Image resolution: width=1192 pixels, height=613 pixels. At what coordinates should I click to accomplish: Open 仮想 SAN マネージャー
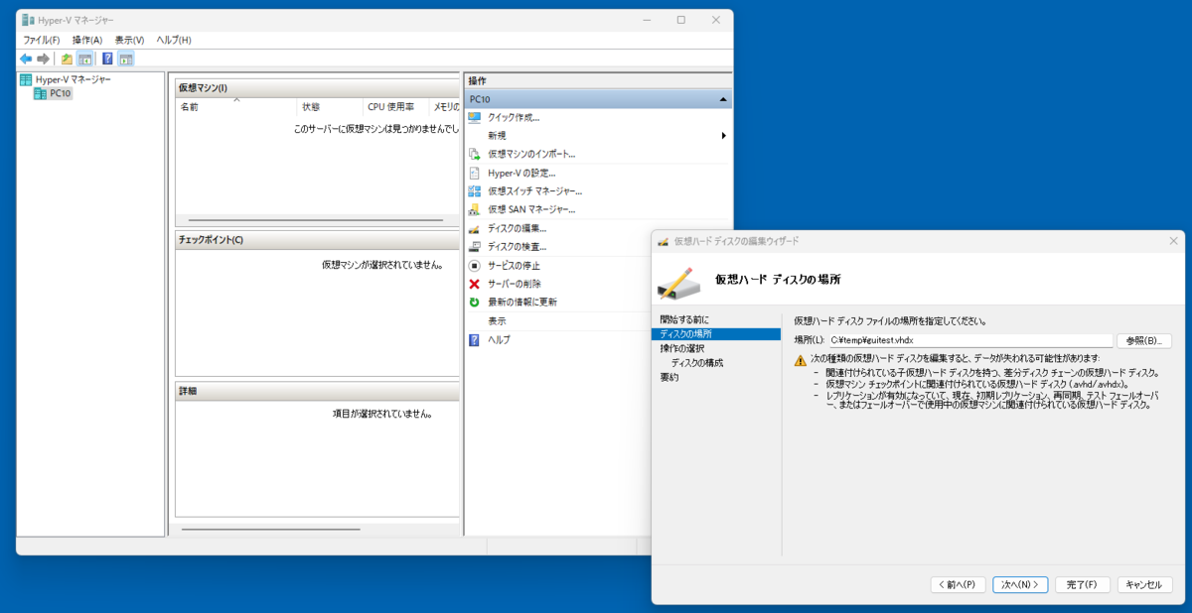click(531, 209)
